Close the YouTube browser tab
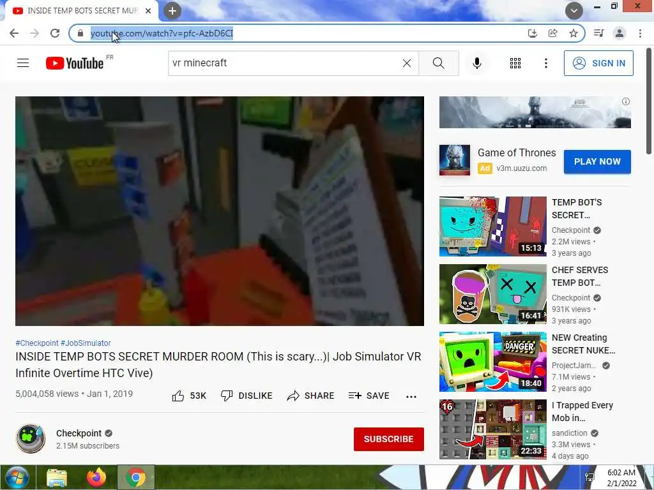The height and width of the screenshot is (490, 654). pyautogui.click(x=148, y=11)
